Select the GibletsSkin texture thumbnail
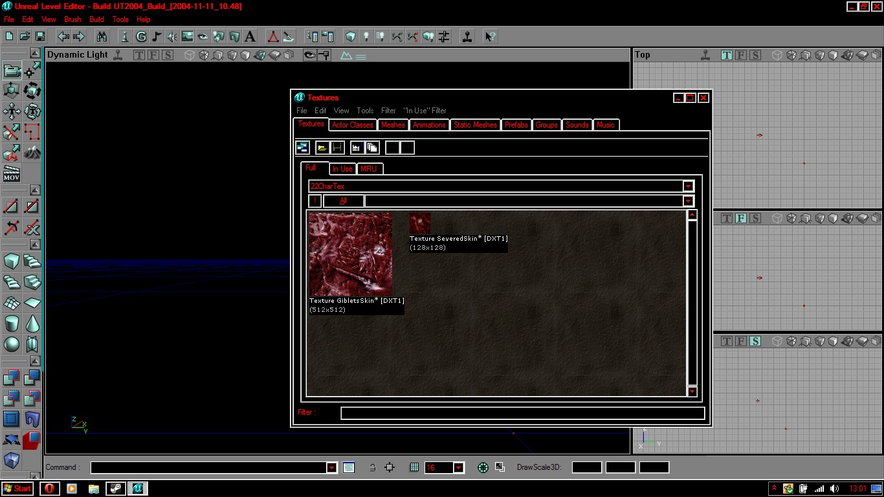Image resolution: width=884 pixels, height=497 pixels. [x=351, y=254]
